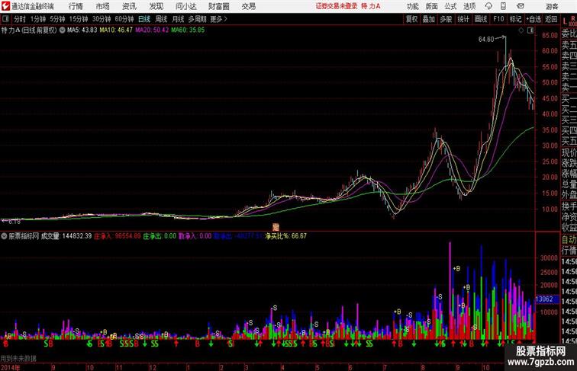Click the Tongdaxin red logo icon

(5, 6)
